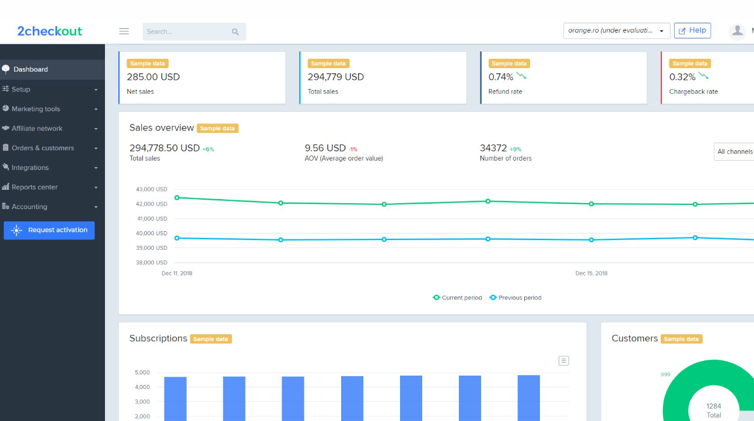Open Orders & customers menu item
Screen dimensions: 754x421
pyautogui.click(x=43, y=148)
